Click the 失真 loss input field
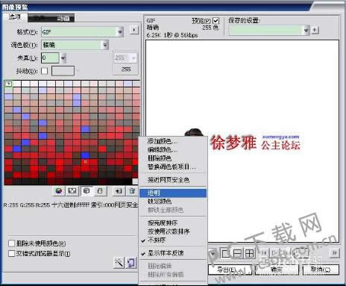This screenshot has width=346, height=286. pyautogui.click(x=50, y=58)
